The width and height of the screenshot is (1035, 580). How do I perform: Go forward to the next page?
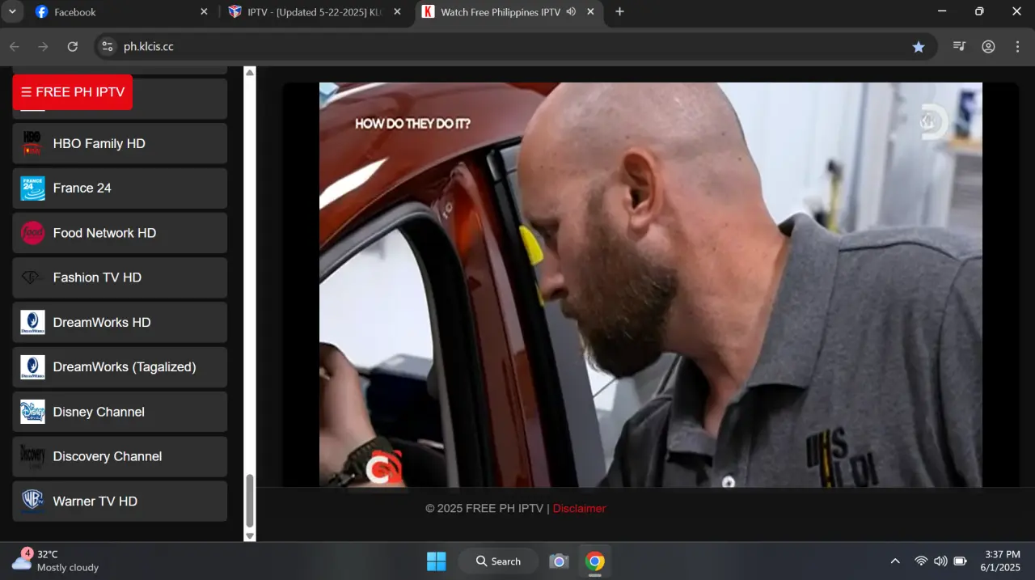[44, 47]
